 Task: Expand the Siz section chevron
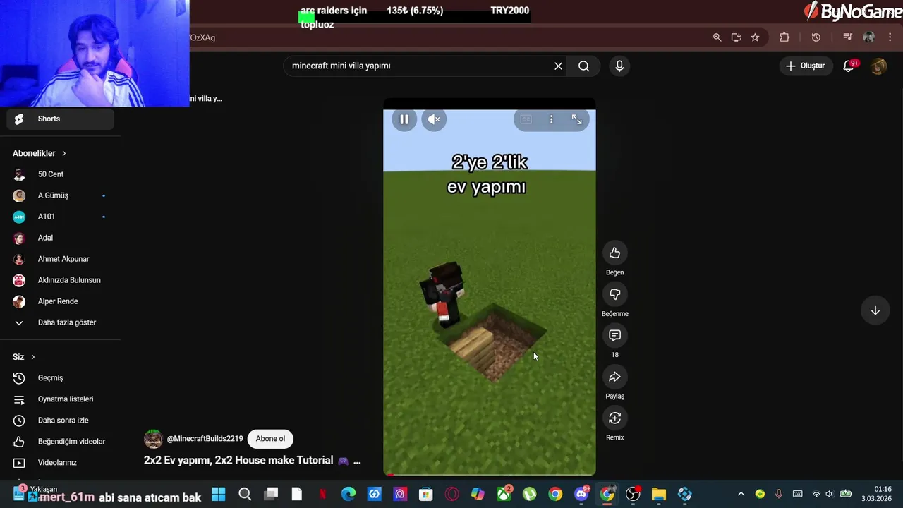(x=32, y=357)
